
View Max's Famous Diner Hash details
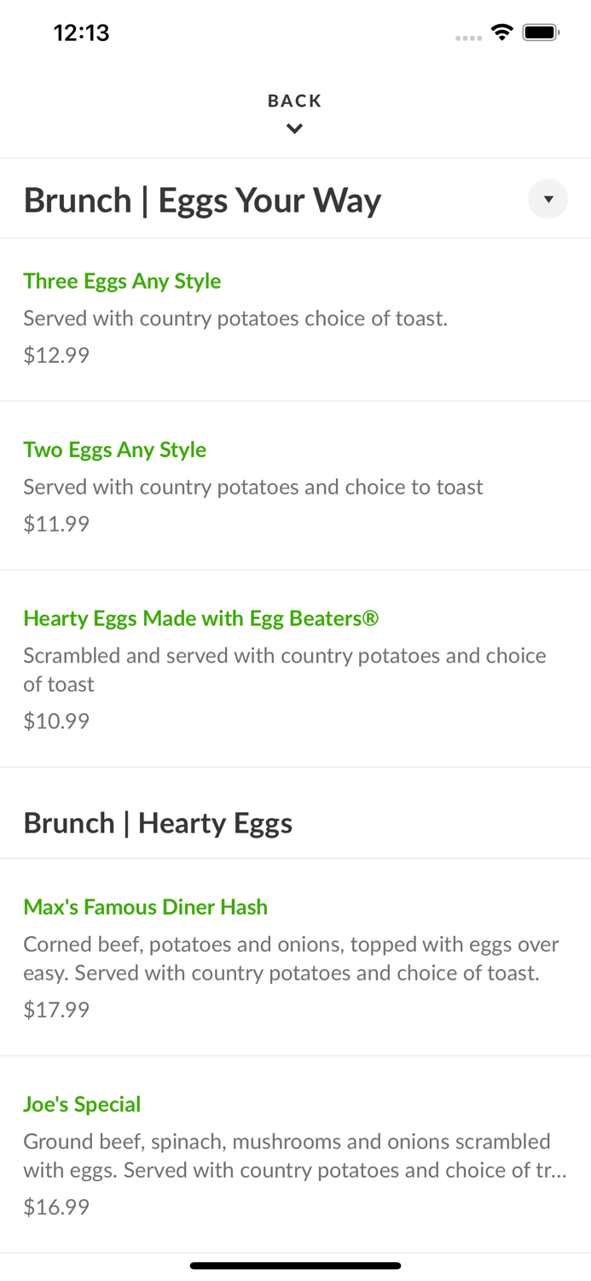click(145, 907)
